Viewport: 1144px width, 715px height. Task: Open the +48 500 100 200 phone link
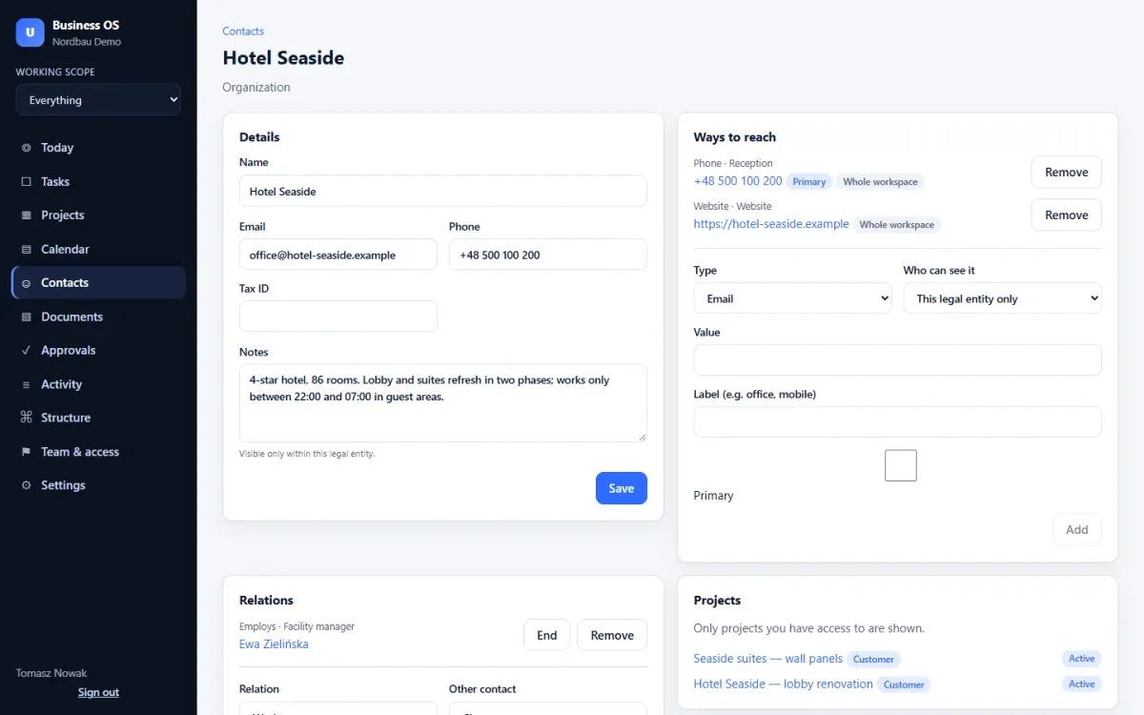coord(738,181)
